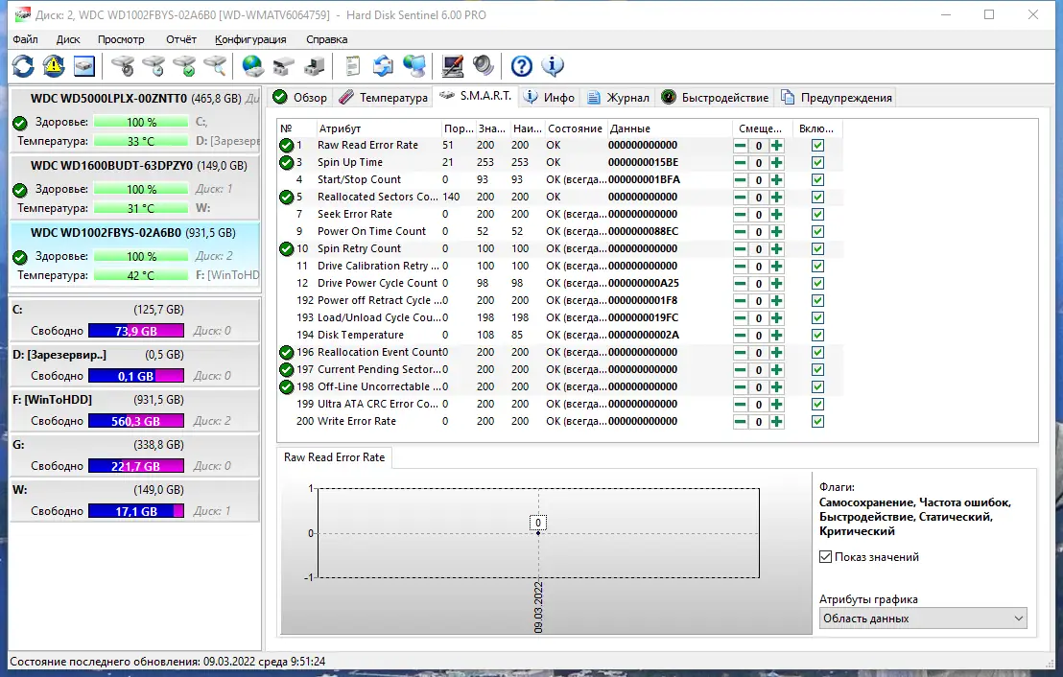Click the disk with green checkmark icon
The width and height of the screenshot is (1063, 677).
(184, 66)
